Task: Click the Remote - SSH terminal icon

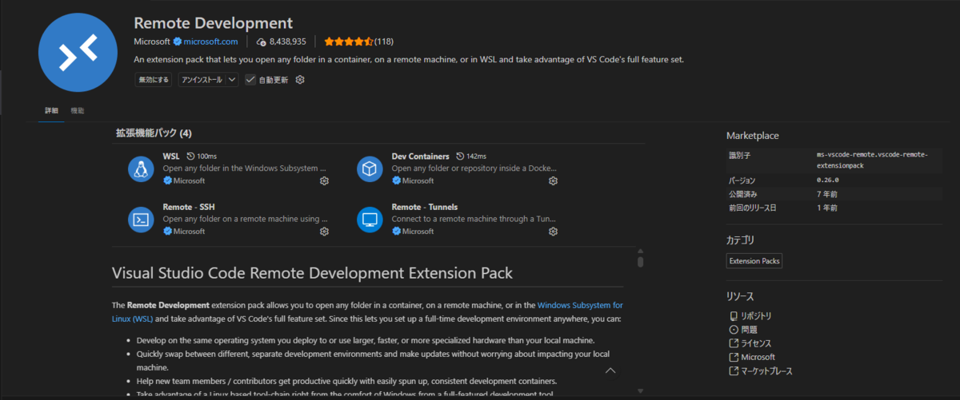Action: click(141, 219)
